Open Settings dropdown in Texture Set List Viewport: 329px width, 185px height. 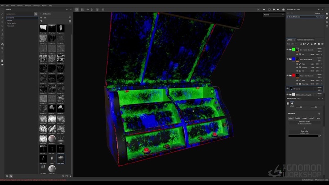pos(318,13)
